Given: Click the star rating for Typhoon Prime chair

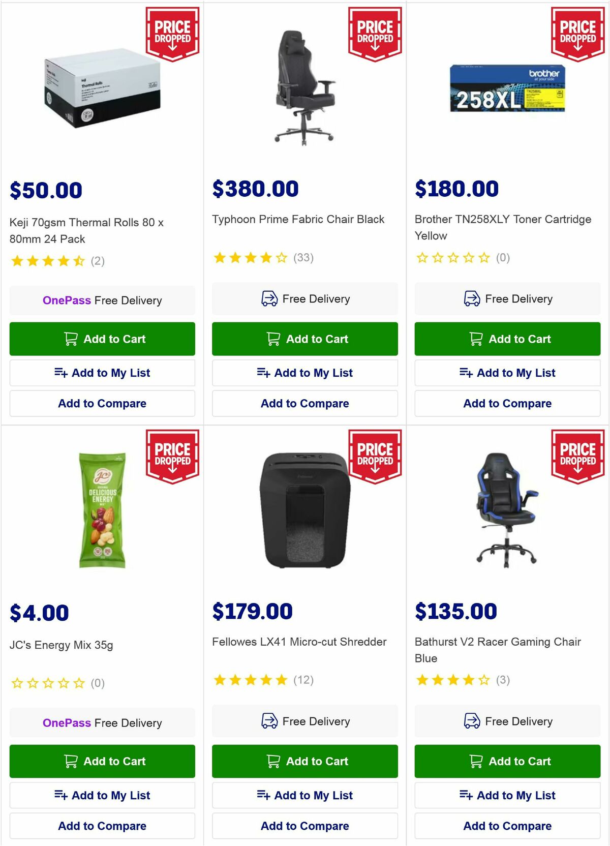Looking at the screenshot, I should pyautogui.click(x=249, y=258).
